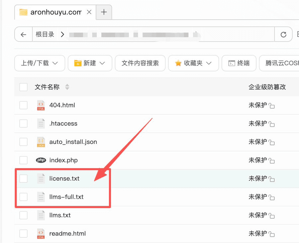Screen dimensions: 299x243
Task: Click the llms-full.txt file icon
Action: click(x=41, y=197)
